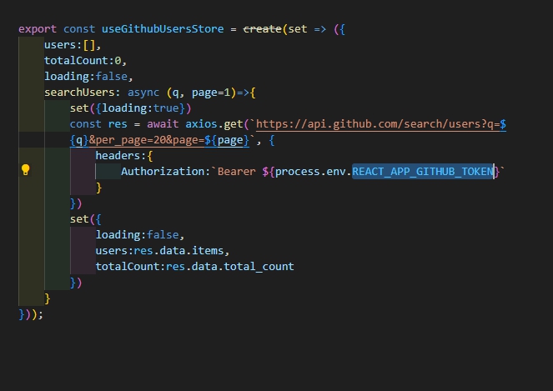
Task: Place cursor at closing })); line
Action: 31,314
